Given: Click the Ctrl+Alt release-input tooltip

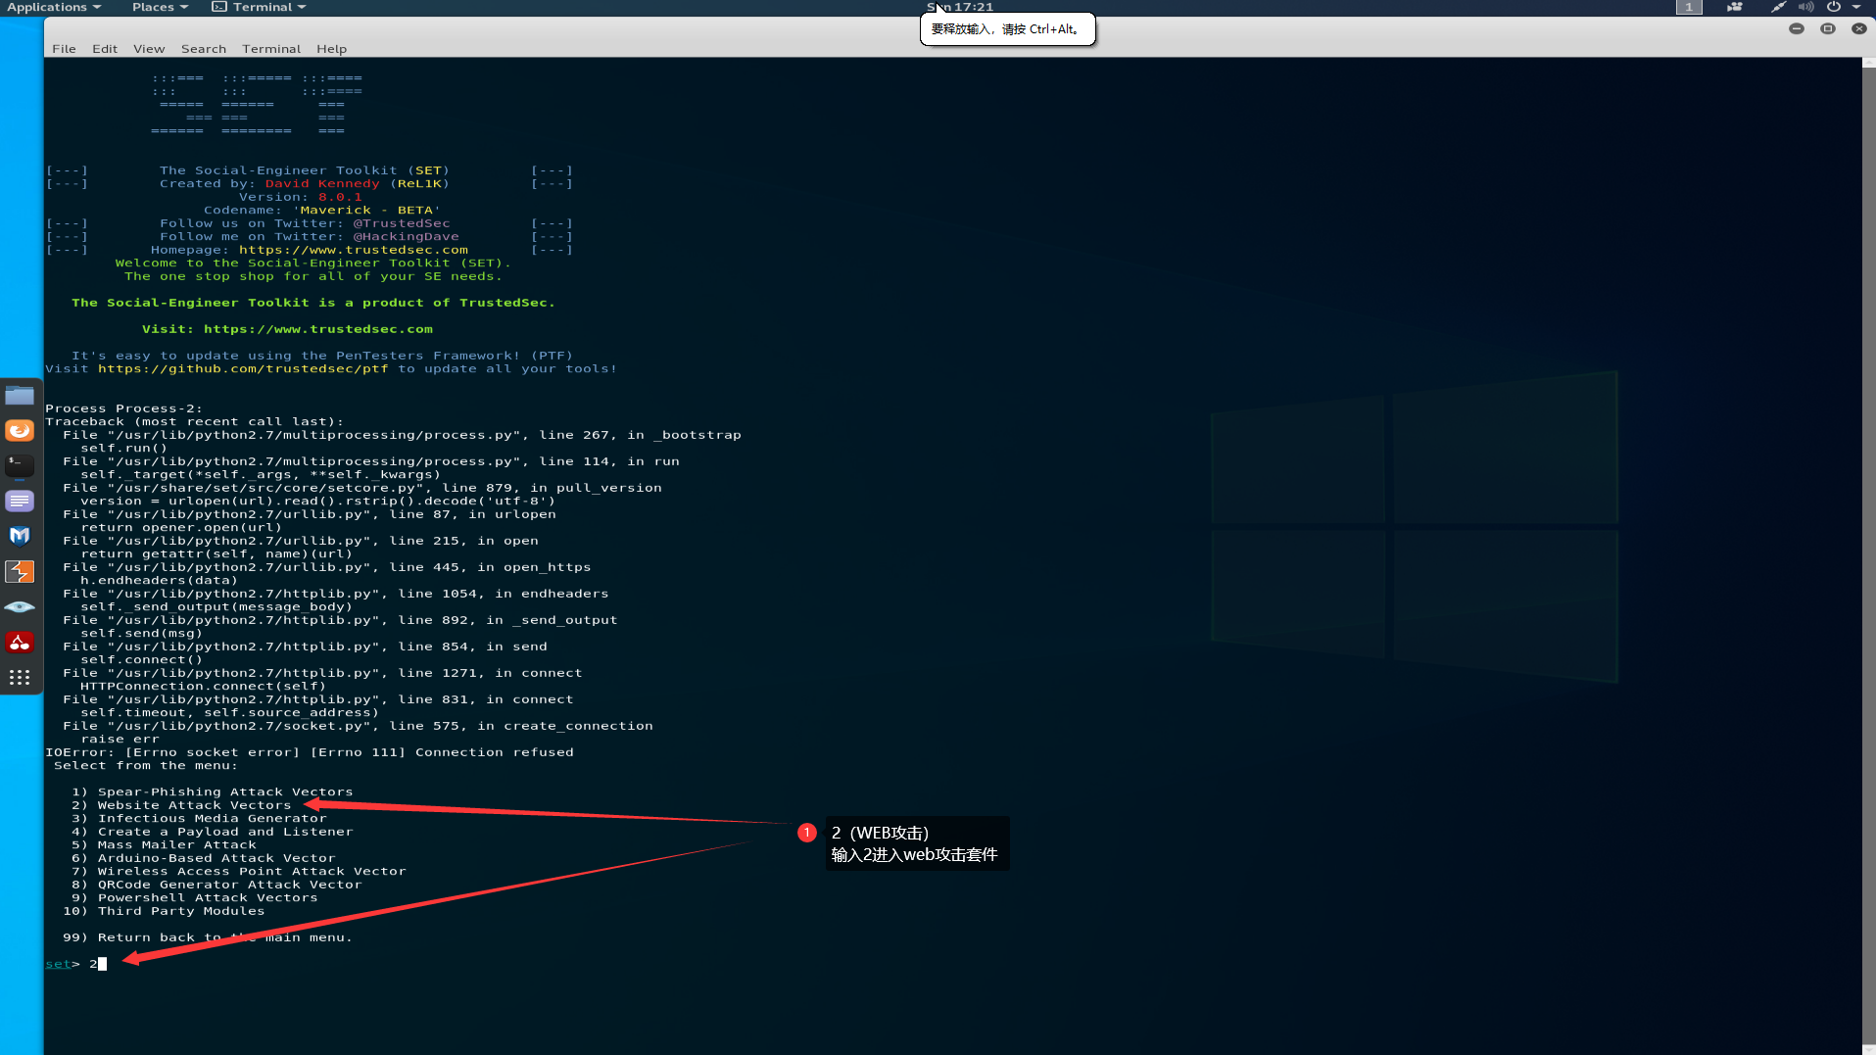Looking at the screenshot, I should click(1007, 29).
